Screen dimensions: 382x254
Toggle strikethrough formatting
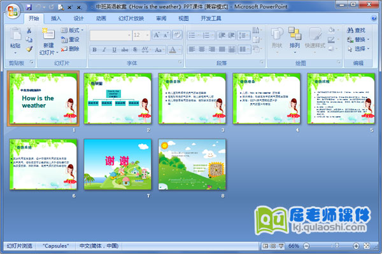pos(125,50)
